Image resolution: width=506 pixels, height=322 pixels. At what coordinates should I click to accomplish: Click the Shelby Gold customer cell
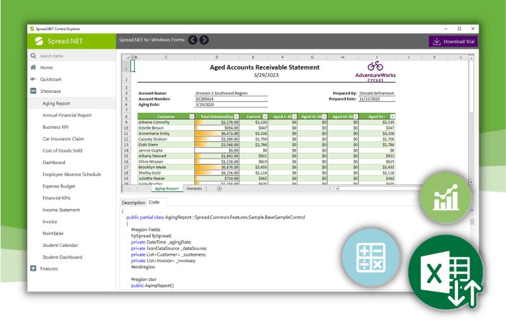pos(166,172)
